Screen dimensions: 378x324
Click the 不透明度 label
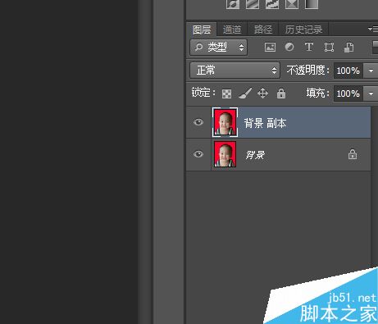(x=308, y=71)
